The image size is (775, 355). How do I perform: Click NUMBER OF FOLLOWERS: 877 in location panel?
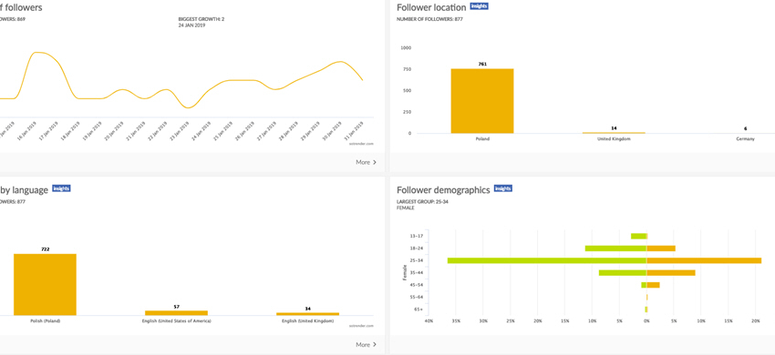[429, 19]
